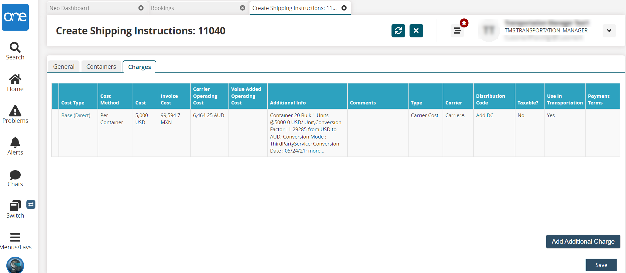Click the Cost Method column header
626x273 pixels.
115,96
